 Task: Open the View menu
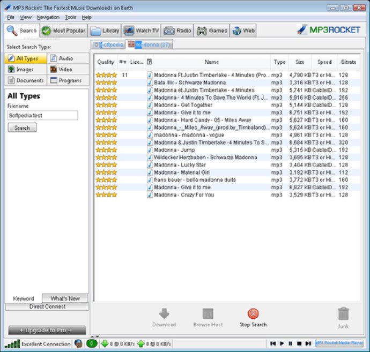pyautogui.click(x=26, y=17)
